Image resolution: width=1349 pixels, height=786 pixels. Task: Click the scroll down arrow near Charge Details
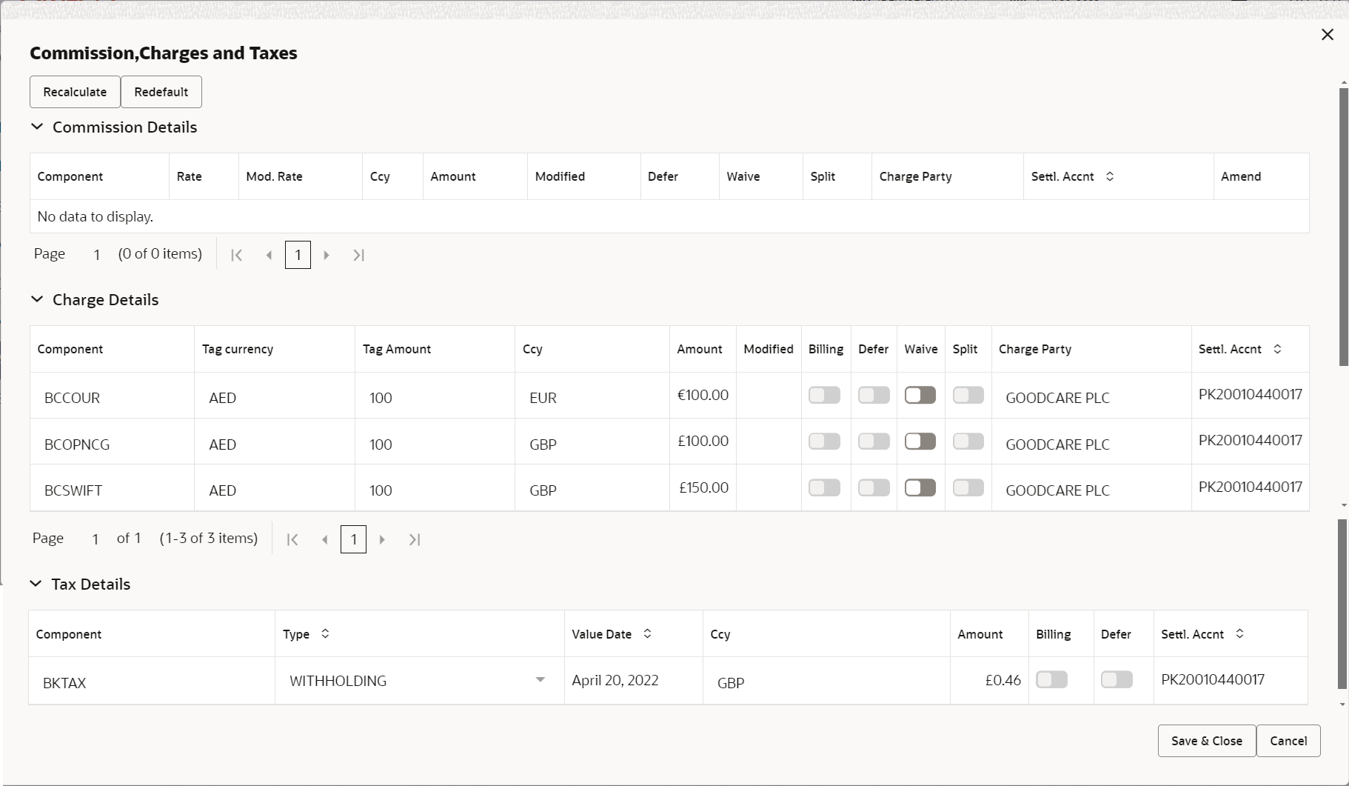tap(1343, 505)
